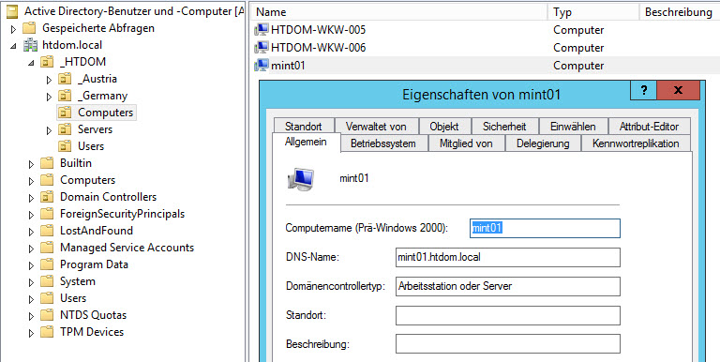The image size is (720, 362).
Task: Click the Program Data folder icon
Action: pyautogui.click(x=47, y=264)
